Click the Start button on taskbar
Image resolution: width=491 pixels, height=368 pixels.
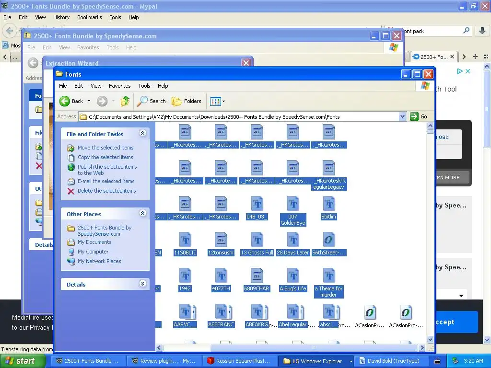click(x=22, y=361)
